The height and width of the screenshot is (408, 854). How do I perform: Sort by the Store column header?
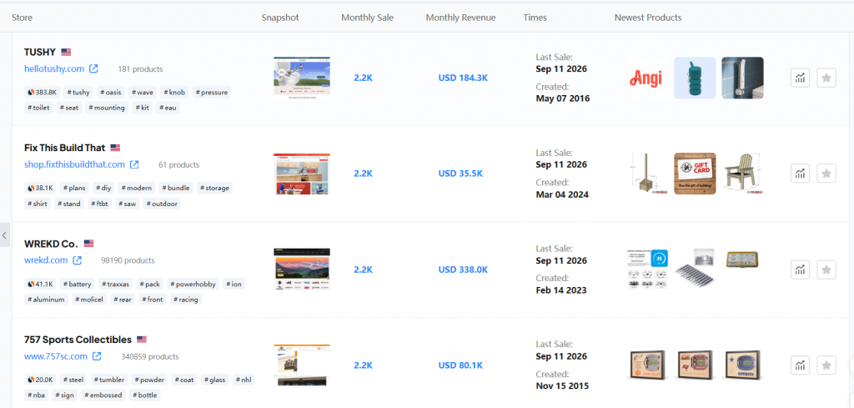pos(23,18)
